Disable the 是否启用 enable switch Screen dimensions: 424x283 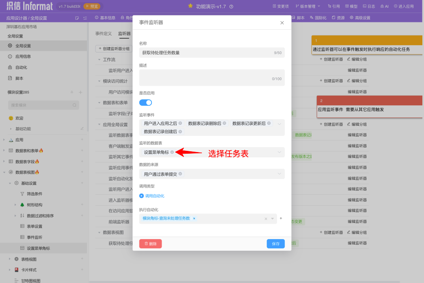(x=145, y=102)
